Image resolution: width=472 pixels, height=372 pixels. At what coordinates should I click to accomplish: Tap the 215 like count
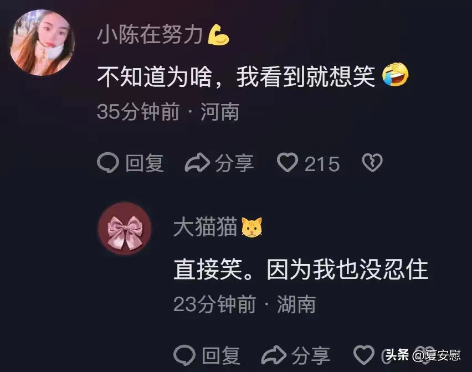[322, 164]
